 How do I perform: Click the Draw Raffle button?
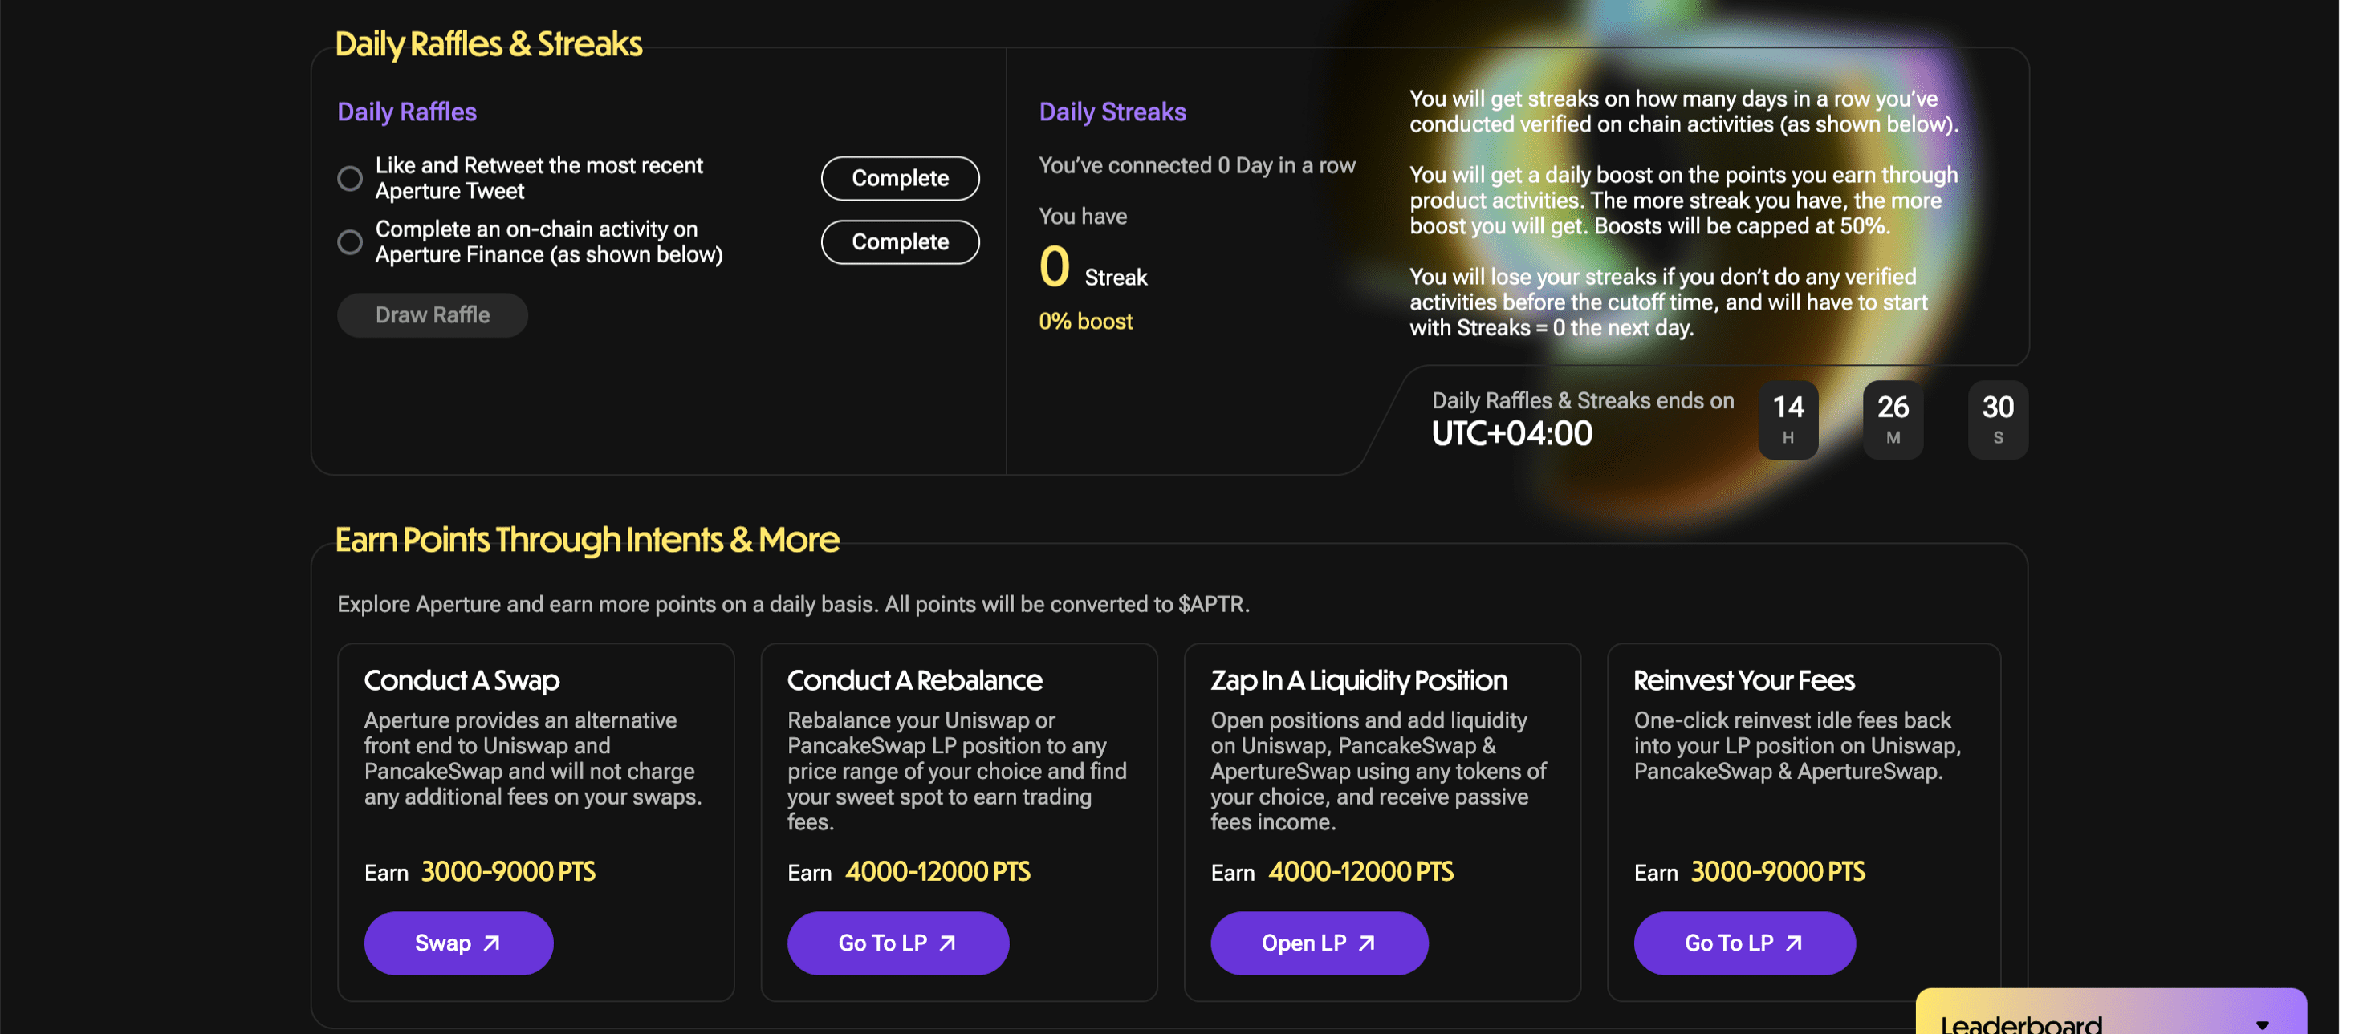[x=433, y=314]
